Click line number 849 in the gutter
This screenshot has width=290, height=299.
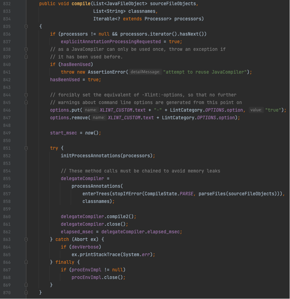pos(7,133)
